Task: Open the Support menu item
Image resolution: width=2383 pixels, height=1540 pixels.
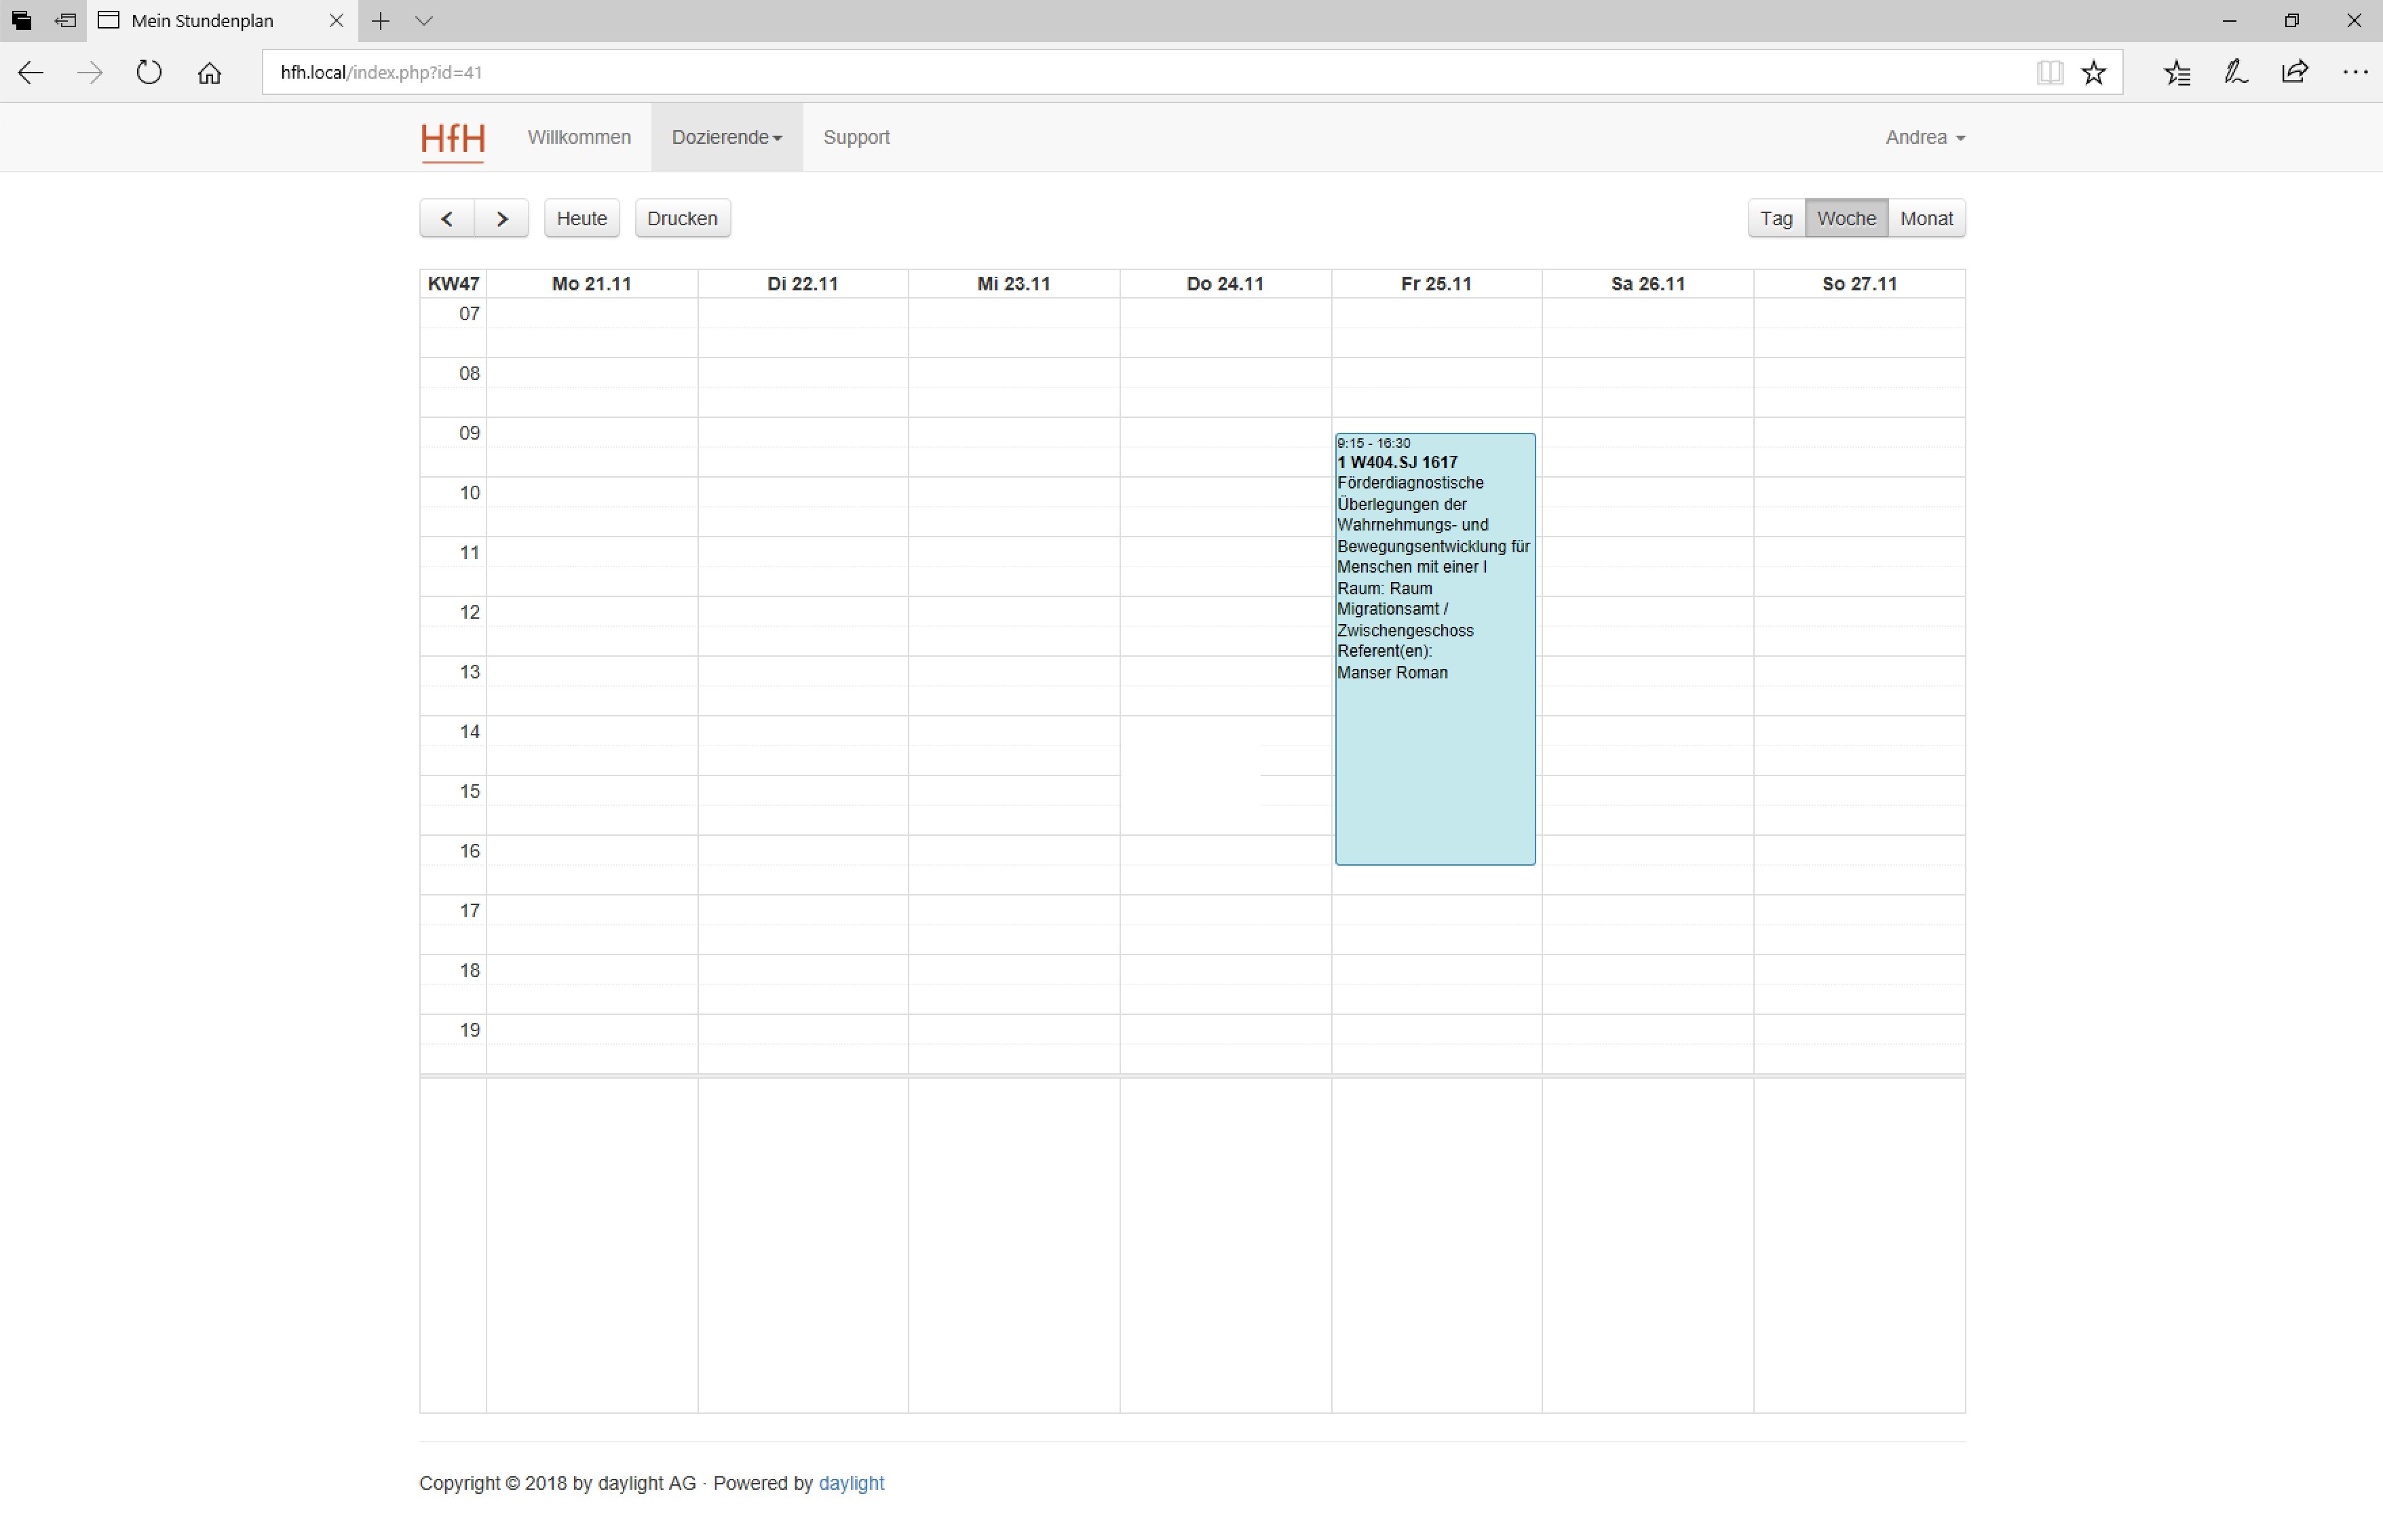Action: pos(856,137)
